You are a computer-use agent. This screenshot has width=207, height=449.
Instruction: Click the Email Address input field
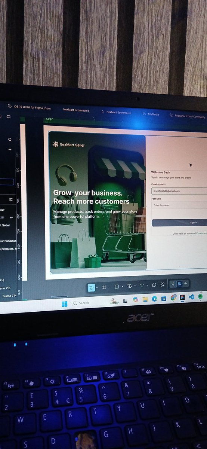coord(179,191)
